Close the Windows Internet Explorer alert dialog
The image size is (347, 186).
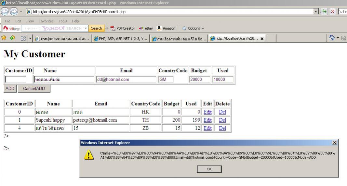tap(335, 143)
